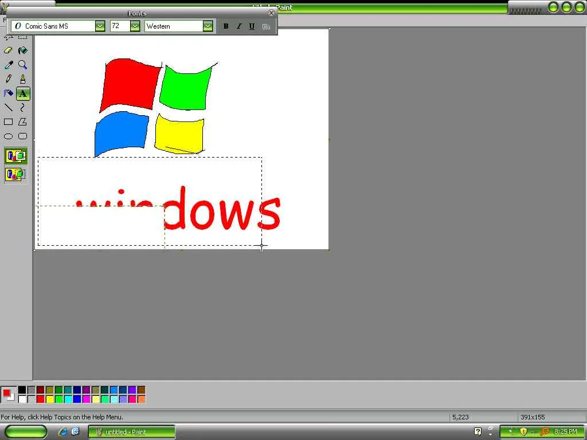Click the orange magnifier tray icon
Screen dimensions: 587x440
point(545,432)
